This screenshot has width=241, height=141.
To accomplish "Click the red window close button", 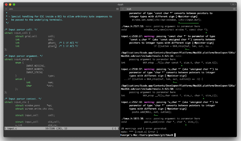I will click(x=6, y=4).
